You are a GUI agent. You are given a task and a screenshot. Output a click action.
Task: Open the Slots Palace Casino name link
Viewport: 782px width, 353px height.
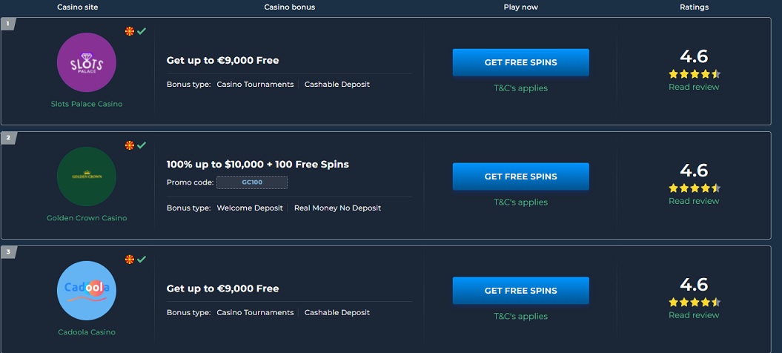coord(87,104)
